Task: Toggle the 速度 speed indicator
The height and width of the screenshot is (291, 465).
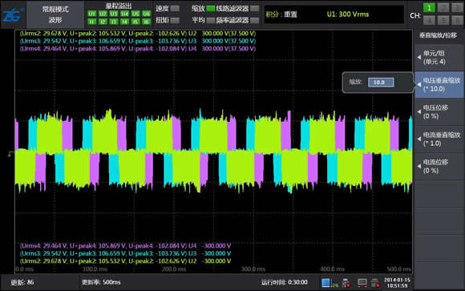Action: coord(175,8)
